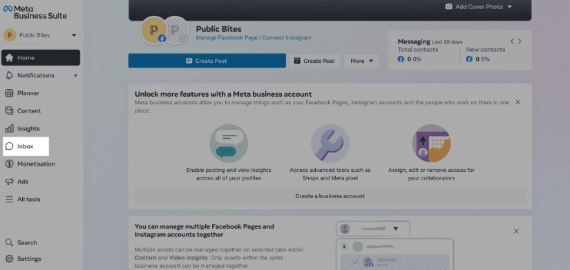Go to Home in sidebar

coord(41,58)
